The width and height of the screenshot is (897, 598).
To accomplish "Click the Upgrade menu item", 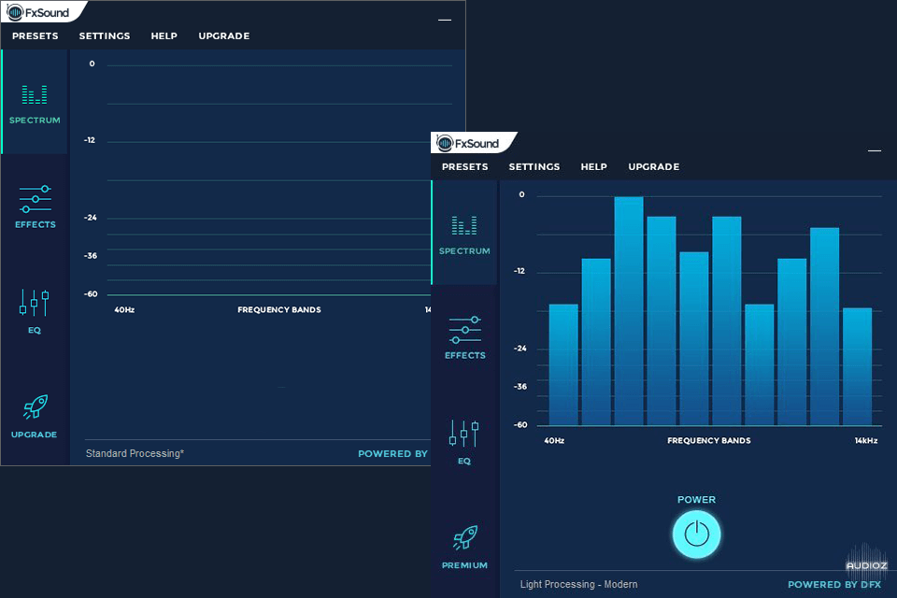I will tap(653, 166).
